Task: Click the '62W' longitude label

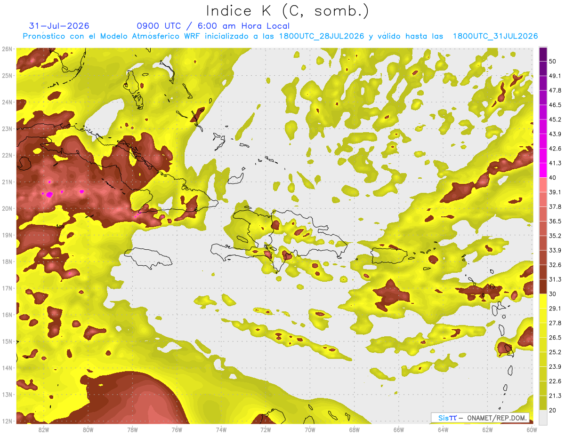Action: (x=487, y=430)
